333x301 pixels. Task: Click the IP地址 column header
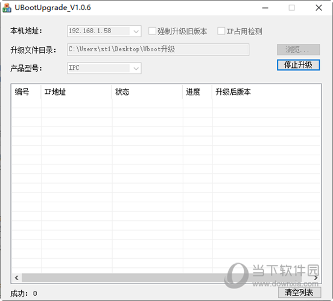76,92
